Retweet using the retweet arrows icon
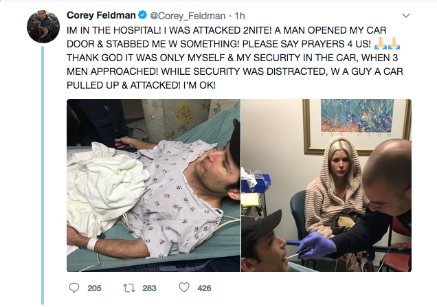 coord(128,288)
